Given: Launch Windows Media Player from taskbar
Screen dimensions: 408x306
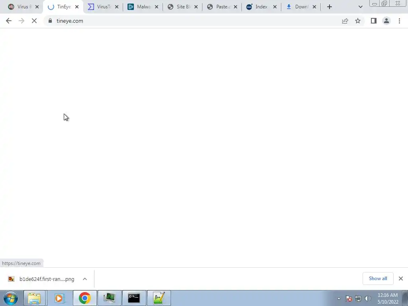Looking at the screenshot, I should tap(59, 298).
